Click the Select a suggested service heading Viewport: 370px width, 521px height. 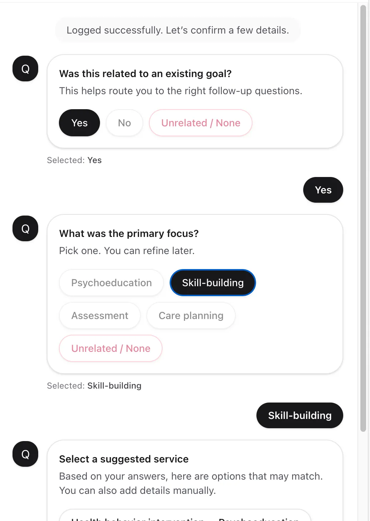(124, 459)
